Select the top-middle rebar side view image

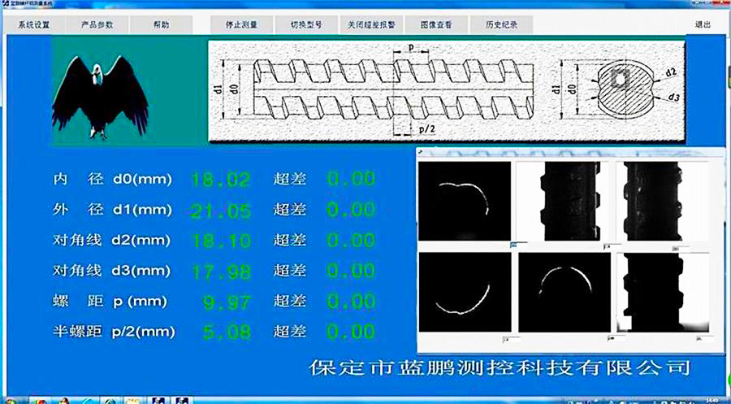[564, 200]
